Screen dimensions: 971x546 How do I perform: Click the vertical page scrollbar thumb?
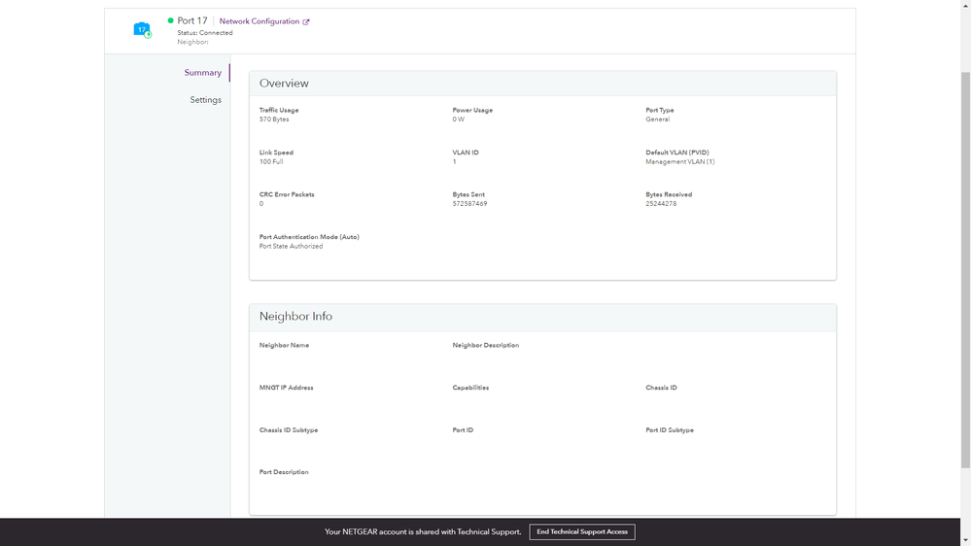click(x=965, y=291)
